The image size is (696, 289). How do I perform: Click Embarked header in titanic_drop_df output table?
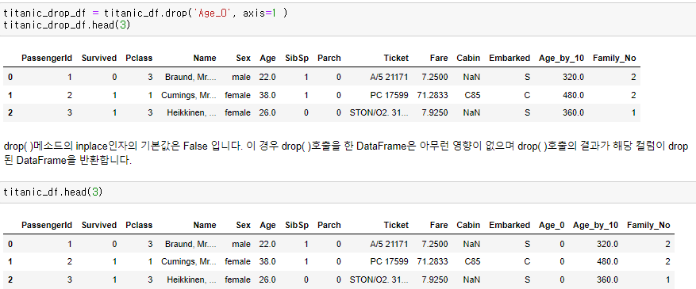pyautogui.click(x=510, y=58)
